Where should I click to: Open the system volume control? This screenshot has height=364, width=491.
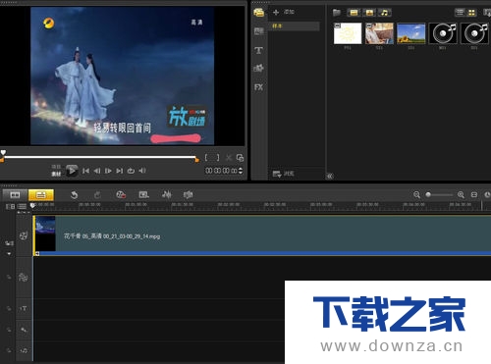coord(142,171)
